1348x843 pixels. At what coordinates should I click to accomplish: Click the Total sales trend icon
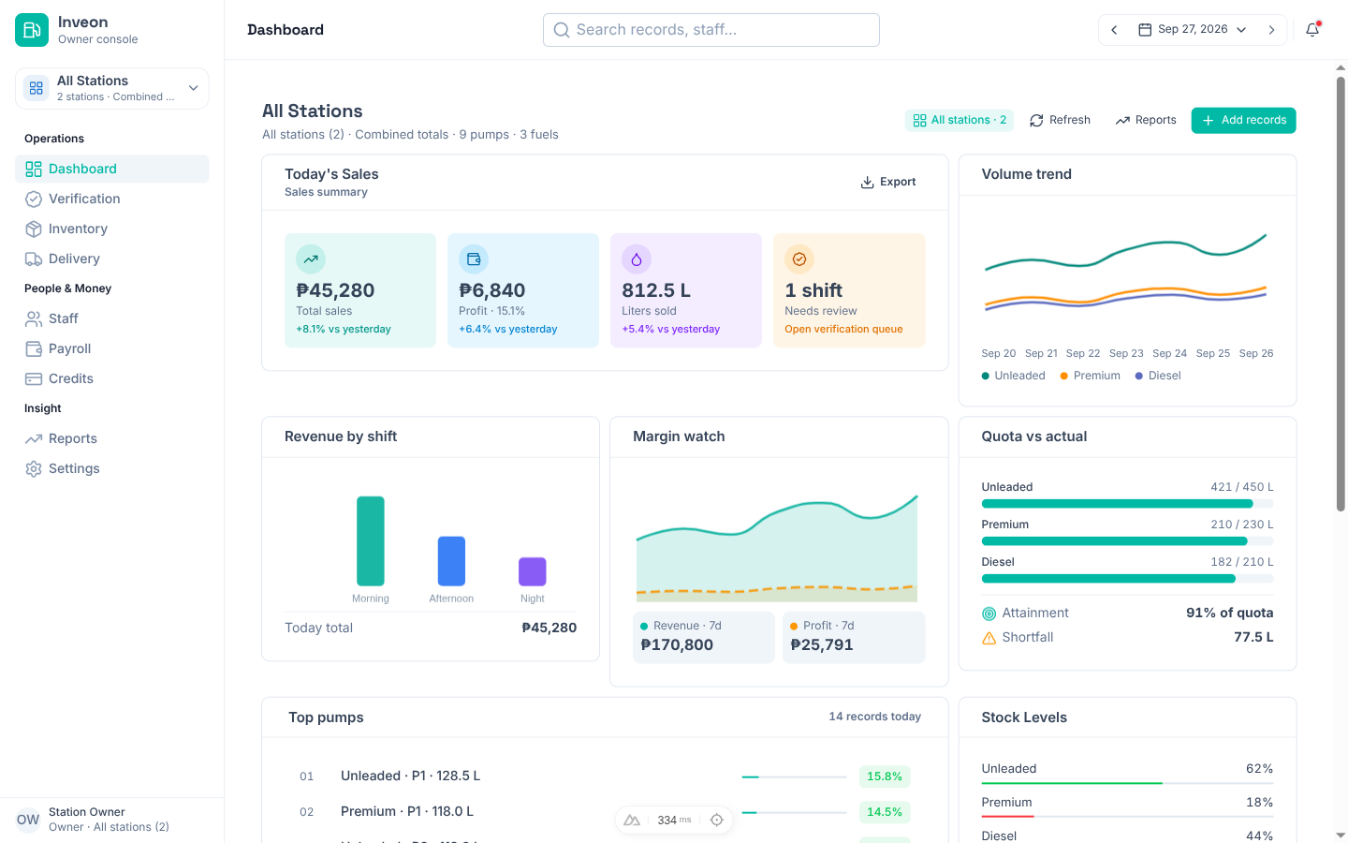(311, 259)
